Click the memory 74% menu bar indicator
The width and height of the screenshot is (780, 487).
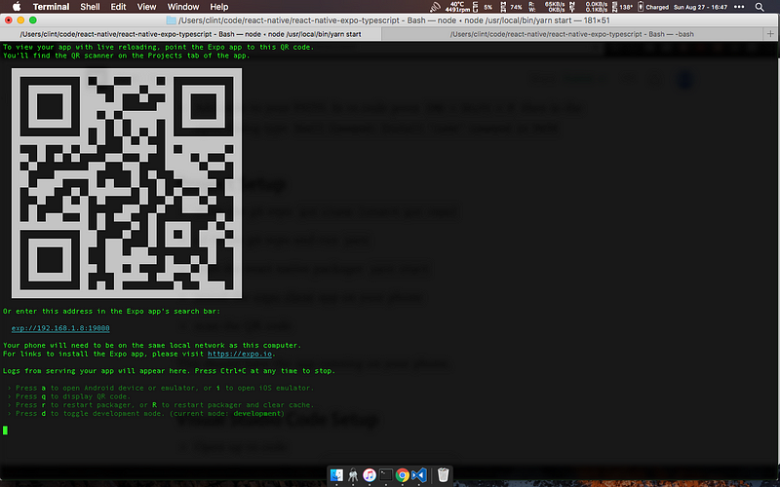tap(511, 7)
